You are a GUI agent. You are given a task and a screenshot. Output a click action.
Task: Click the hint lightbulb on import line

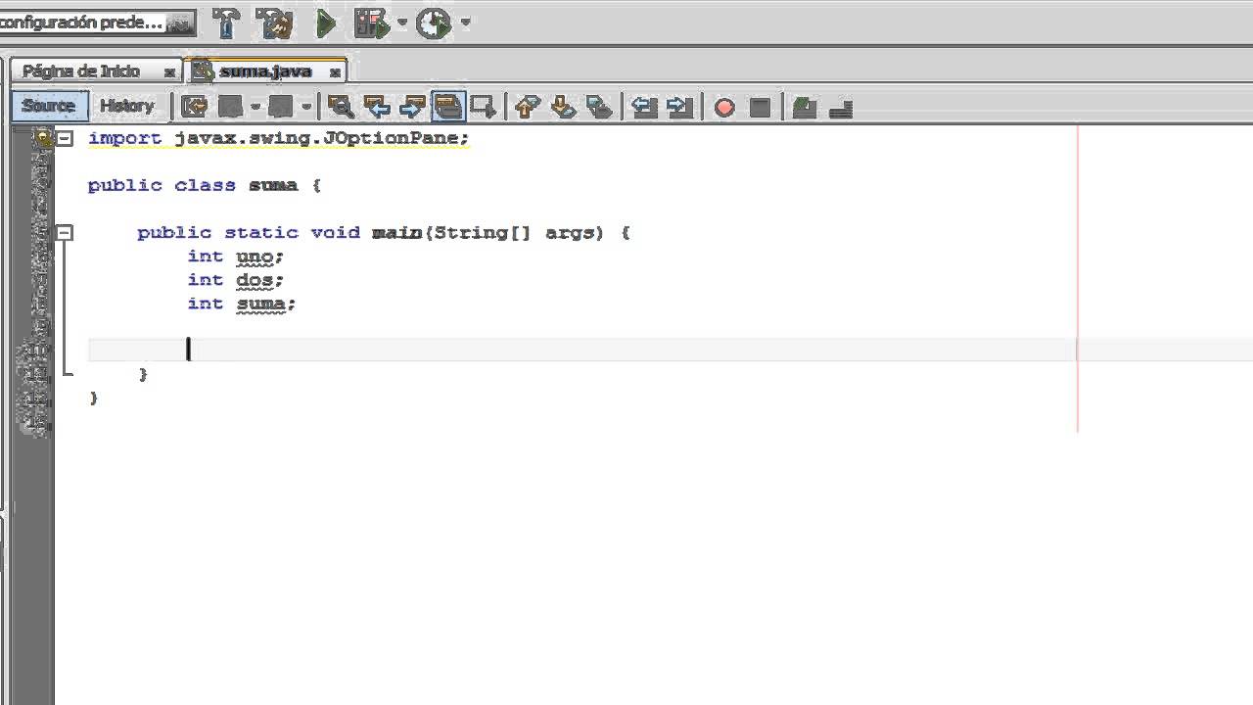coord(42,138)
